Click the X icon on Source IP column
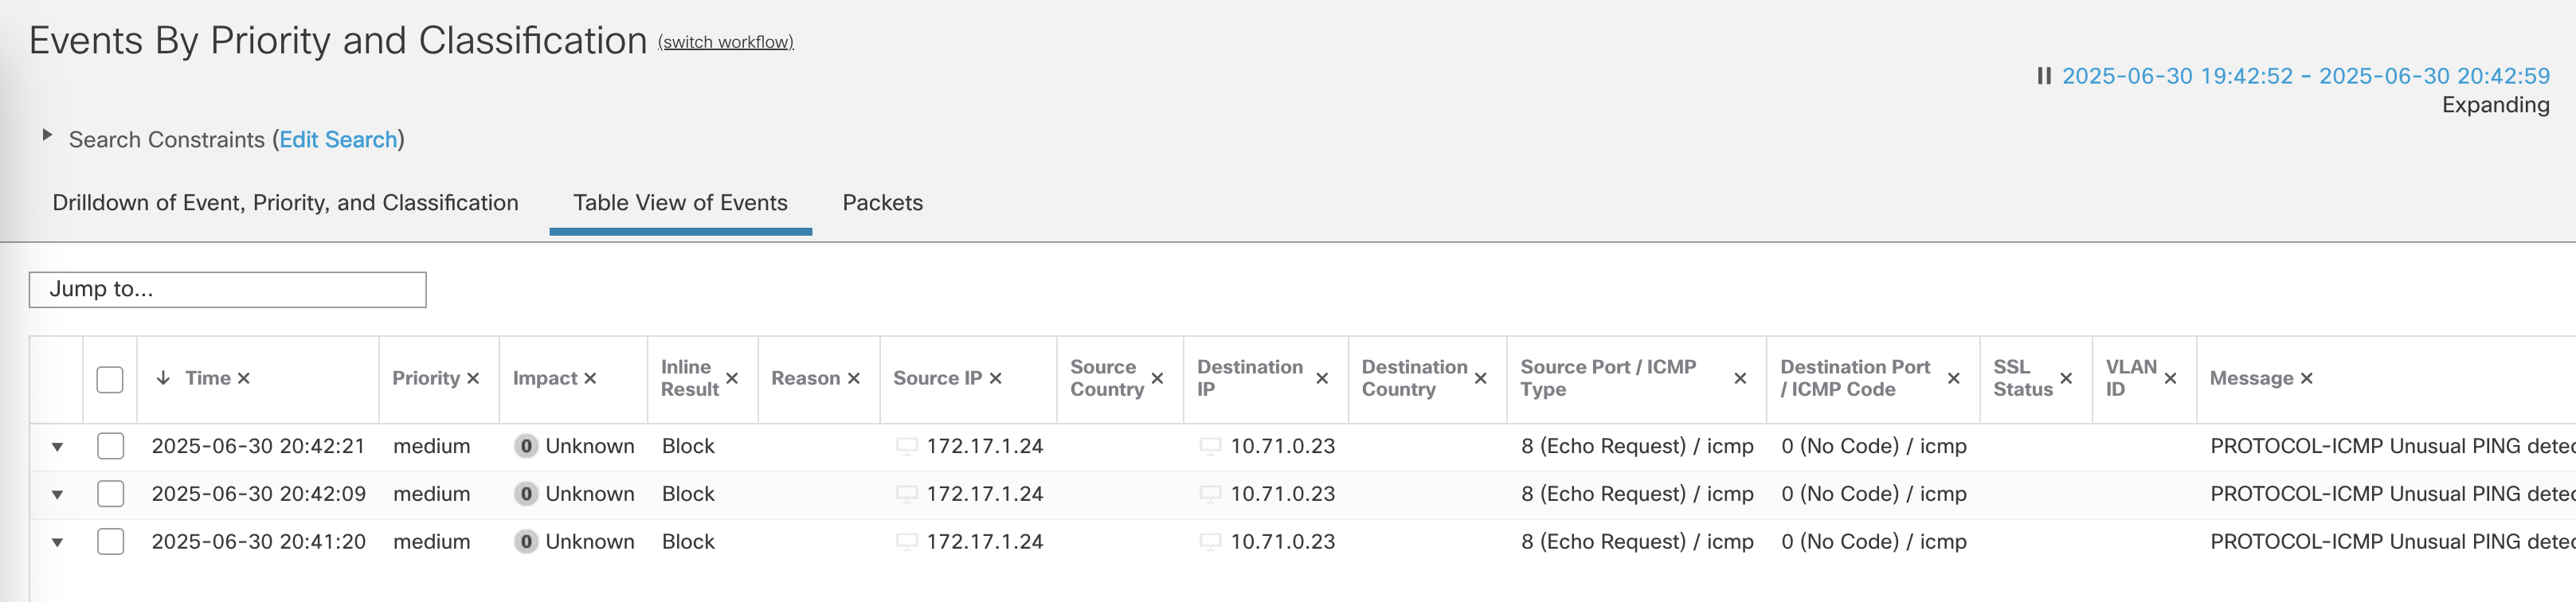Screen dimensions: 2576x602 pos(995,378)
